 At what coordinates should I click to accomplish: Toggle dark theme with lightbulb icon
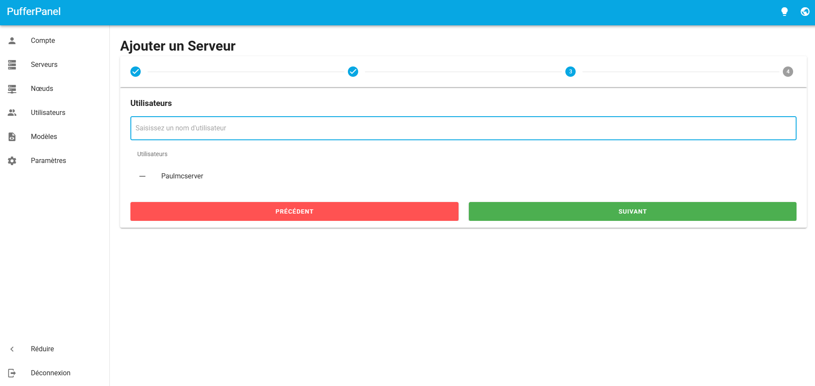[x=784, y=12]
